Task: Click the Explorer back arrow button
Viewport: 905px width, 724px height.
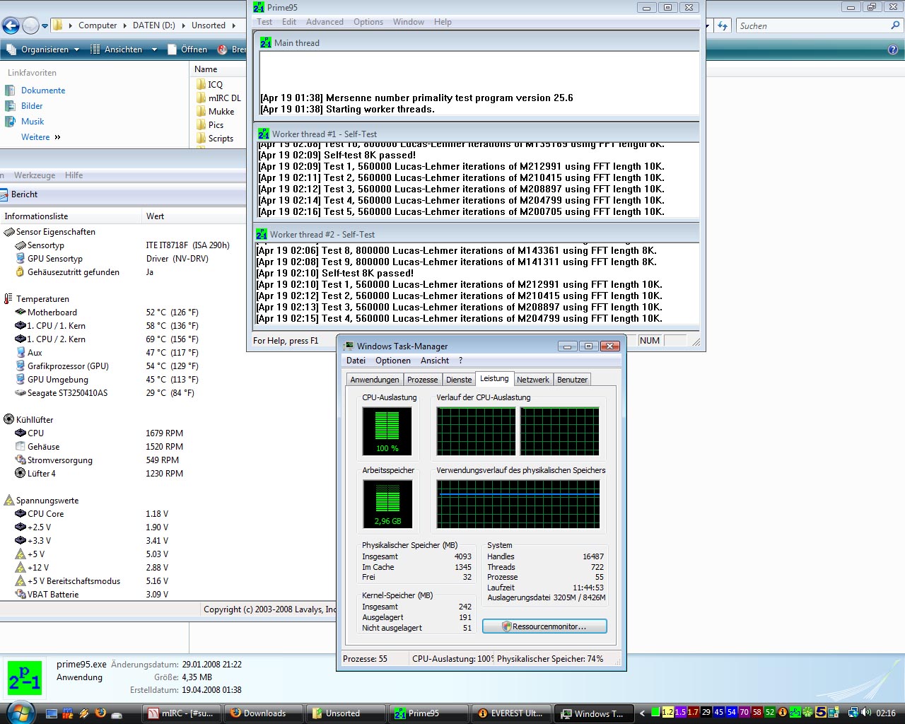Action: pyautogui.click(x=11, y=25)
